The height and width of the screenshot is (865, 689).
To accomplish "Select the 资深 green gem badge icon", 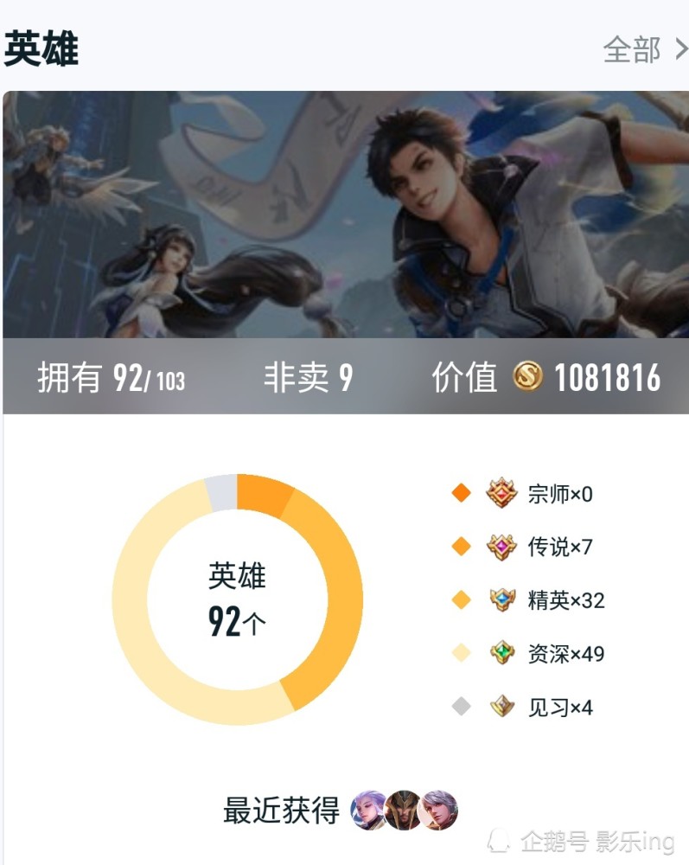I will 502,653.
